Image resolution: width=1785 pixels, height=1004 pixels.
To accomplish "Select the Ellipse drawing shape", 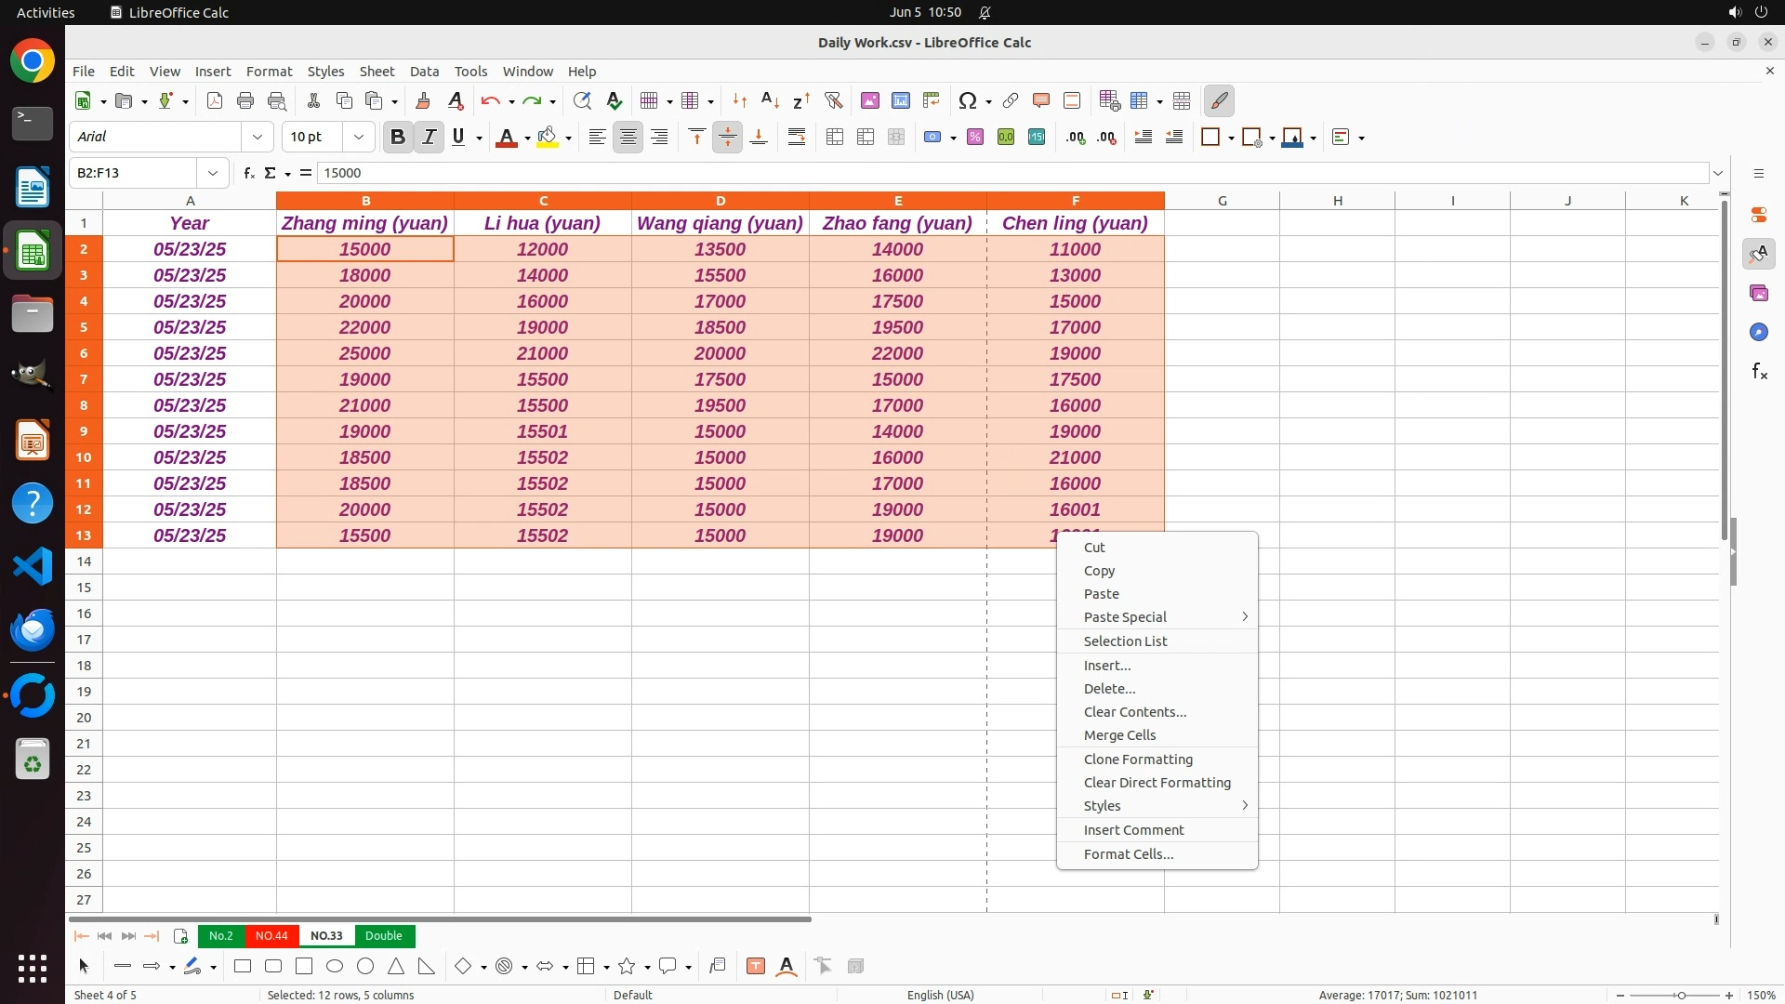I will click(x=335, y=967).
